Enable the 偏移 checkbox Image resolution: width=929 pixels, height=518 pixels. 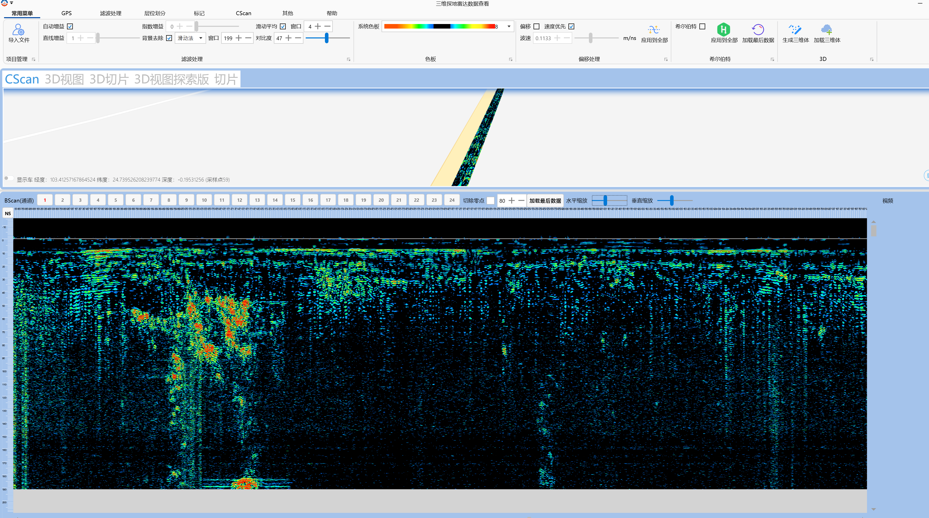536,27
